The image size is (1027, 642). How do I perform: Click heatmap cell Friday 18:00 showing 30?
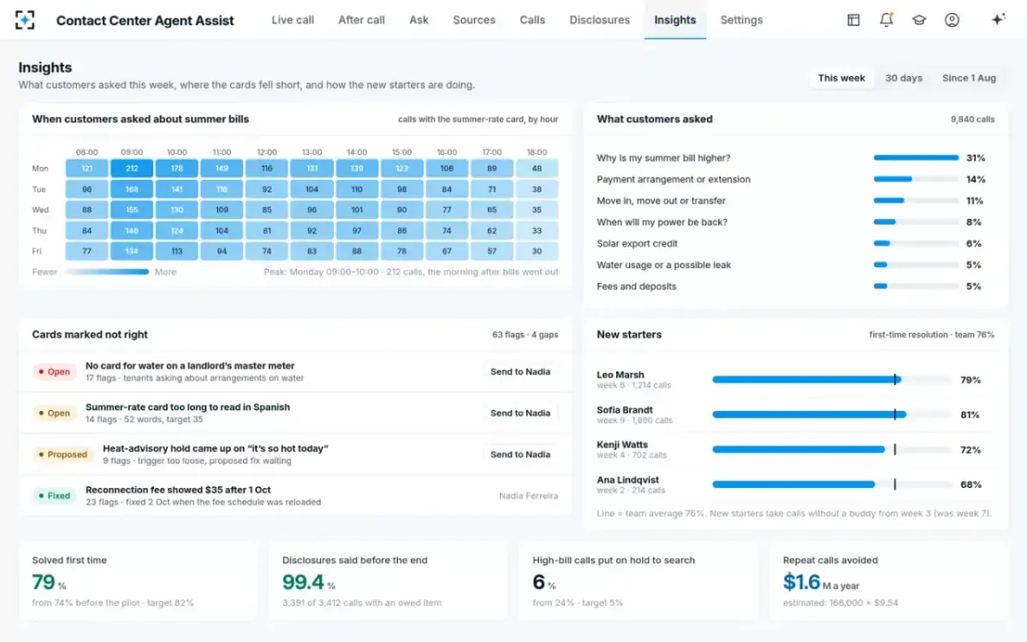click(x=537, y=252)
